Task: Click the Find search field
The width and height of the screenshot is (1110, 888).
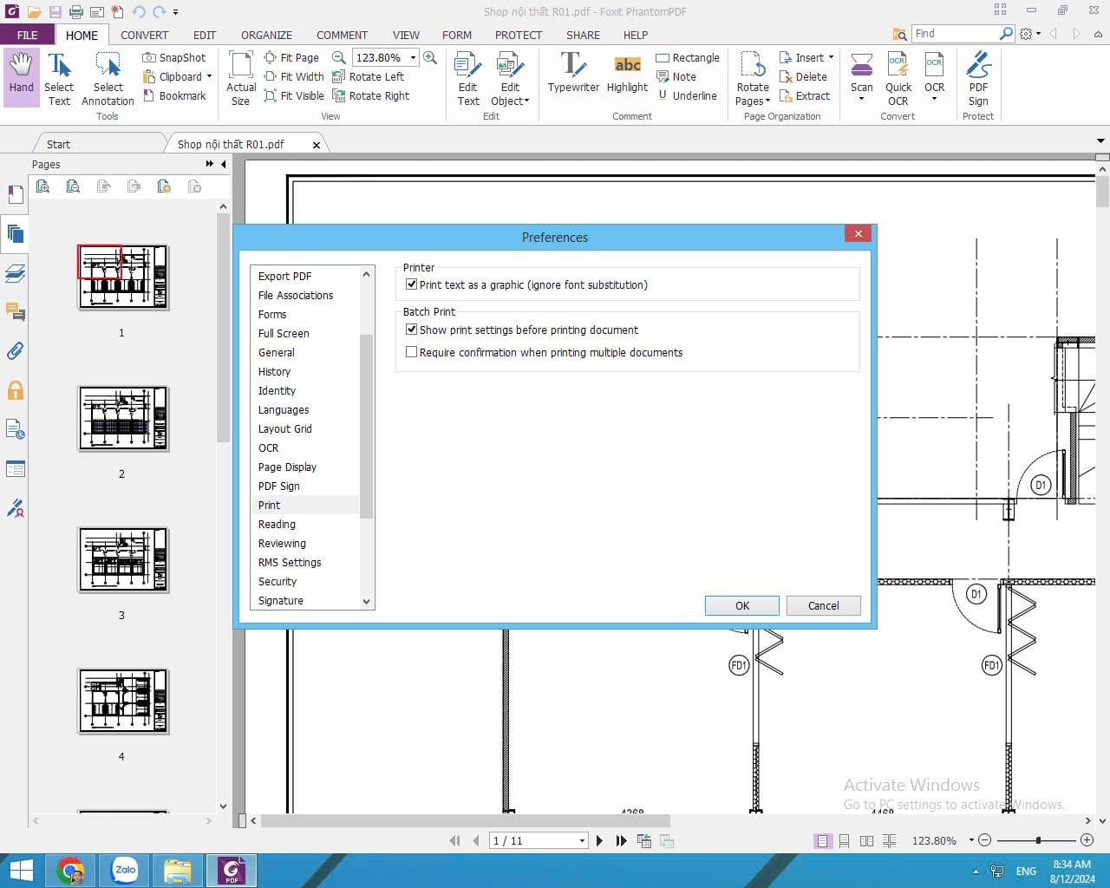Action: [x=957, y=34]
